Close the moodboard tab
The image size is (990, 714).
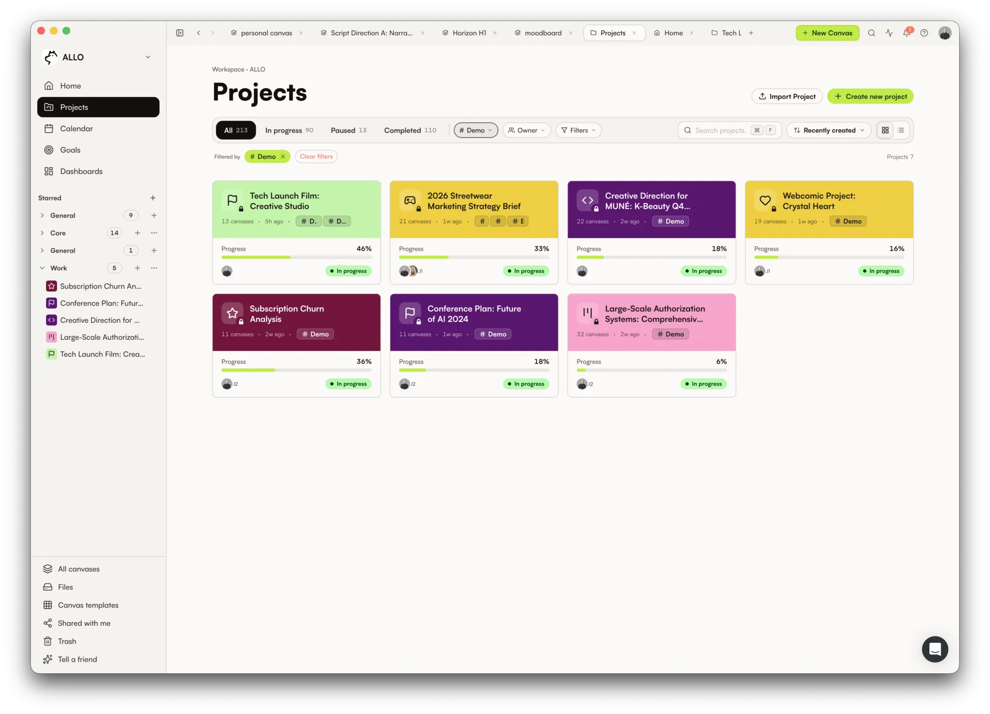570,33
